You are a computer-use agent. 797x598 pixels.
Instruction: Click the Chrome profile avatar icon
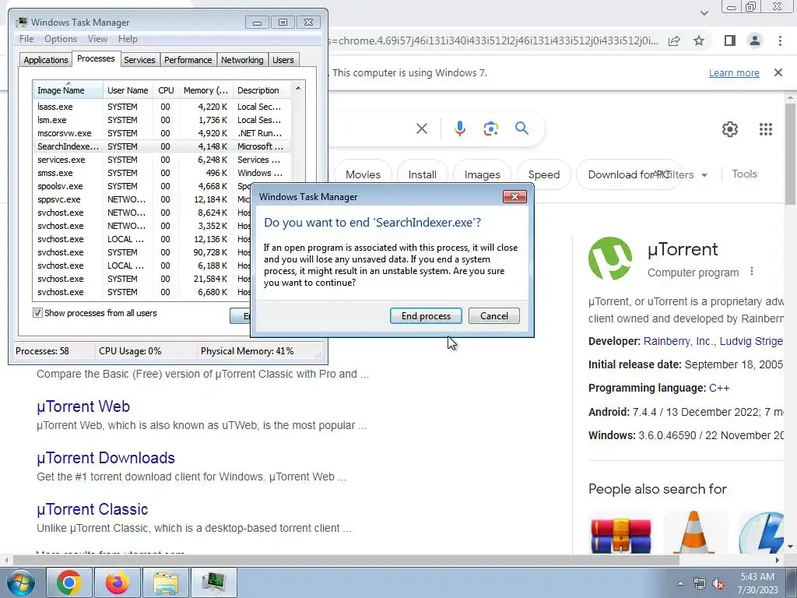pyautogui.click(x=755, y=40)
